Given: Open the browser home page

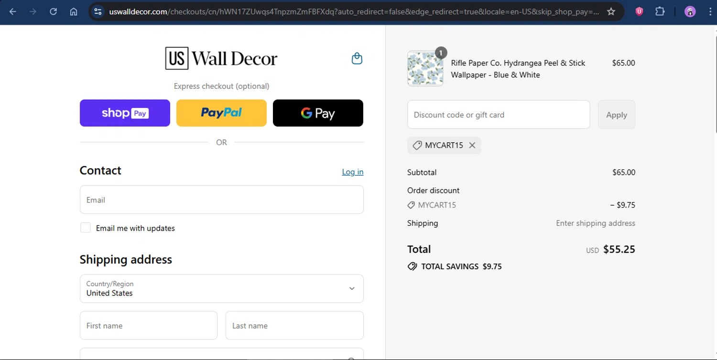Looking at the screenshot, I should [x=74, y=12].
